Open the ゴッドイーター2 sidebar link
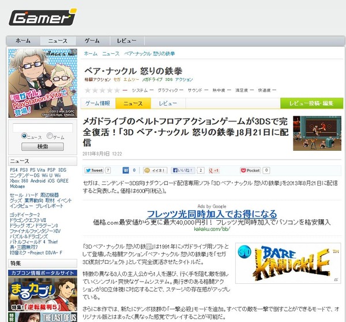346x322 pixels. 25,214
